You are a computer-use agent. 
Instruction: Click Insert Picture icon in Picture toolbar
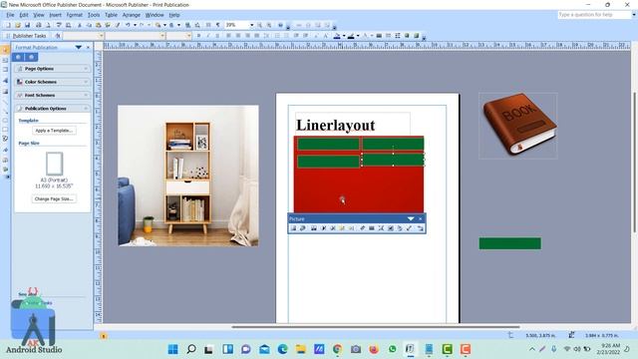pos(293,228)
